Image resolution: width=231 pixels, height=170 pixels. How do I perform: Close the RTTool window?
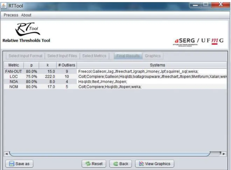pos(220,5)
